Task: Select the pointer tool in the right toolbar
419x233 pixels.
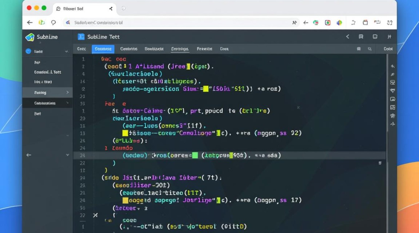Action: point(393,66)
